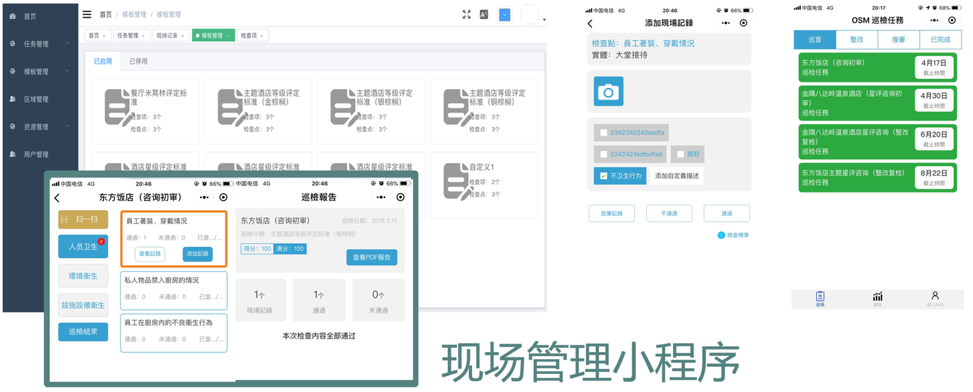
Task: Open the font size icon in admin header
Action: pos(484,15)
